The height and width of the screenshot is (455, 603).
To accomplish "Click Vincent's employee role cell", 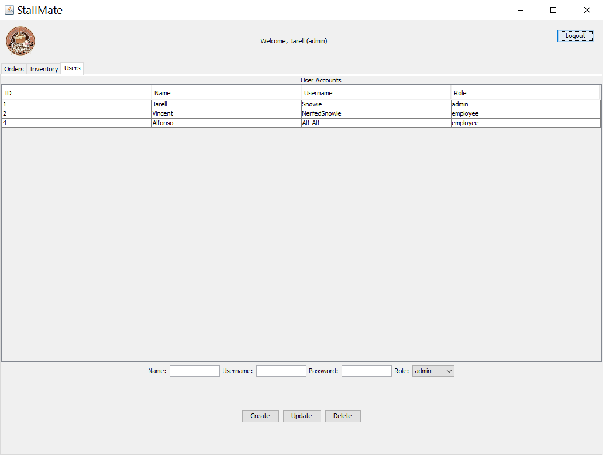I will click(526, 113).
